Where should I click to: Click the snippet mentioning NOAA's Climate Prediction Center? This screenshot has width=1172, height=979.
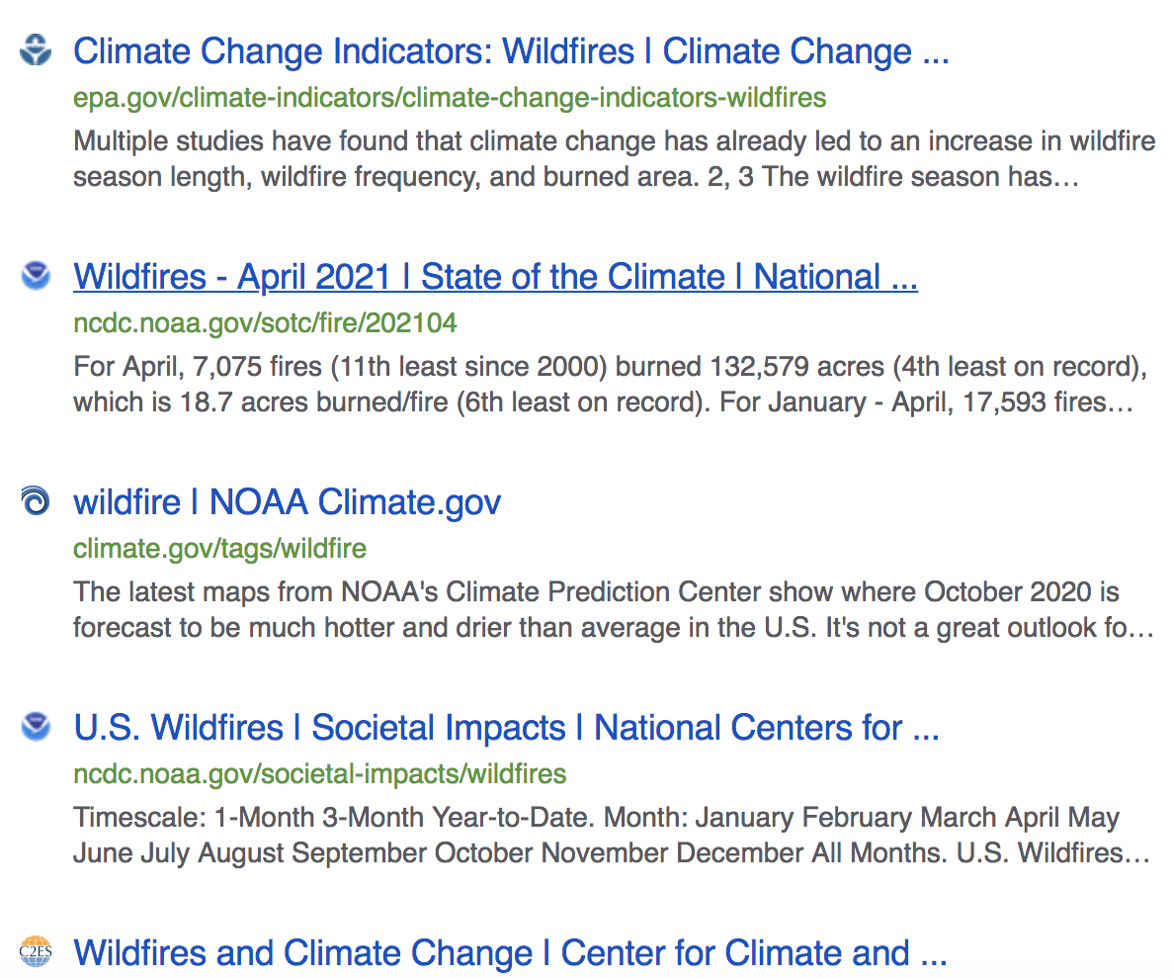coord(614,609)
